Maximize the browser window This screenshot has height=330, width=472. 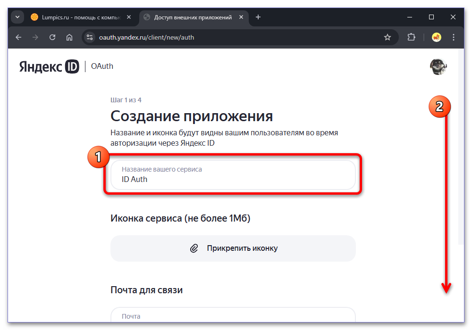point(431,17)
